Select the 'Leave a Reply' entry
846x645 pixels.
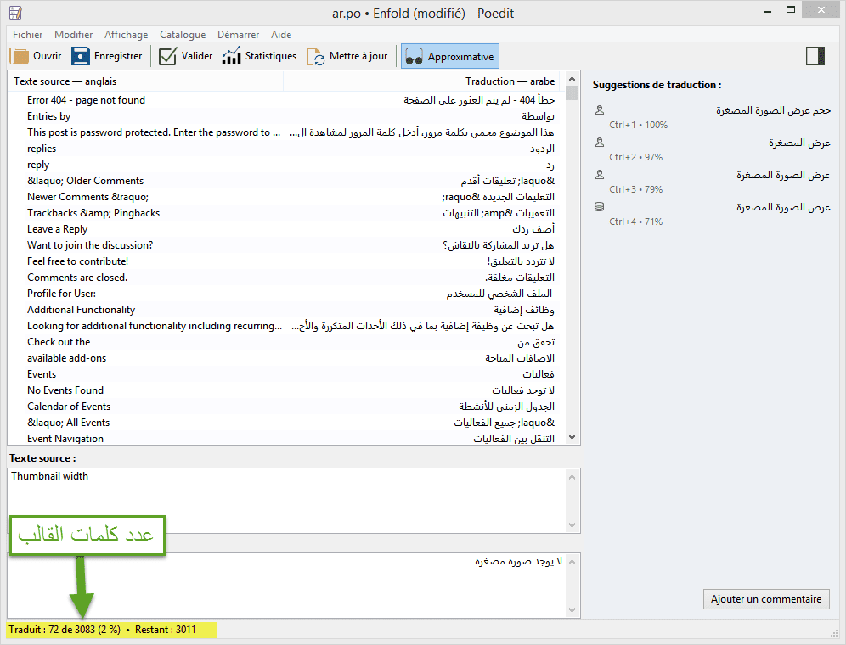pyautogui.click(x=57, y=229)
